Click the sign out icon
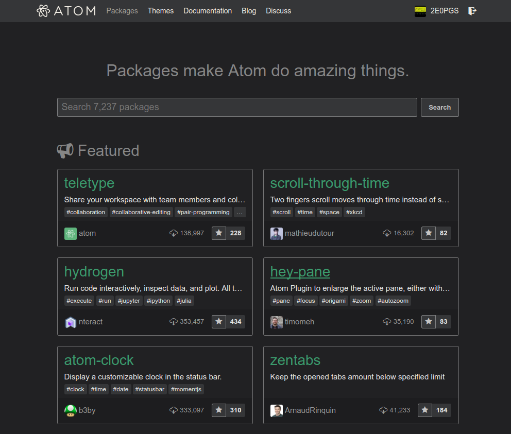Image resolution: width=511 pixels, height=434 pixels. (472, 11)
